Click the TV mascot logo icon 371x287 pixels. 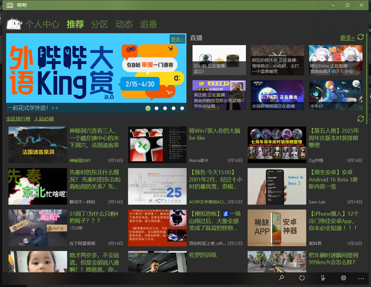coord(14,24)
